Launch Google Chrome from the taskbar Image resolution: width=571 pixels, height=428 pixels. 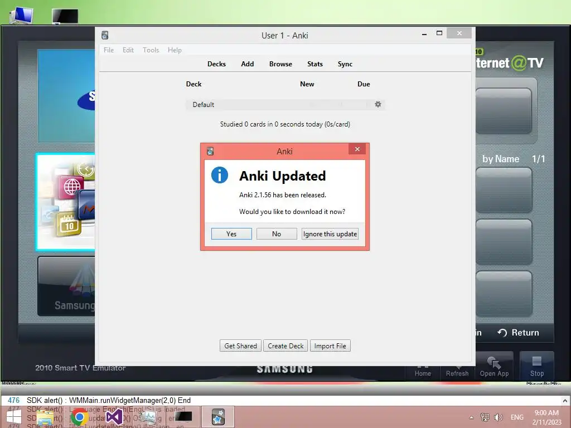click(x=79, y=417)
